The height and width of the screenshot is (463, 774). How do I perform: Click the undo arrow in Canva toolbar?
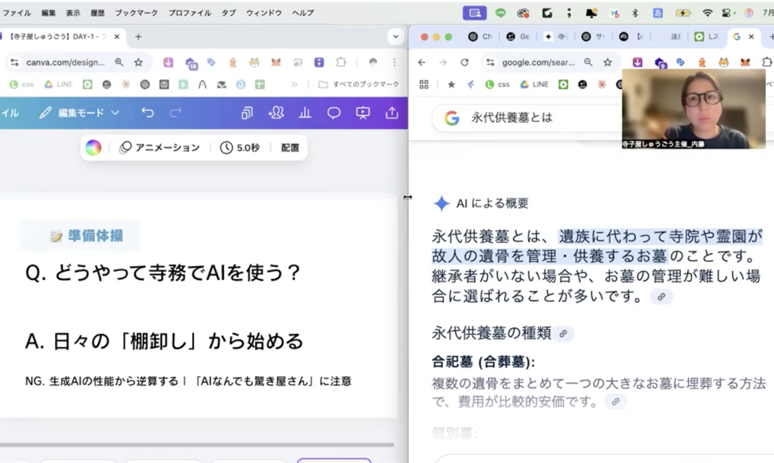pos(147,113)
